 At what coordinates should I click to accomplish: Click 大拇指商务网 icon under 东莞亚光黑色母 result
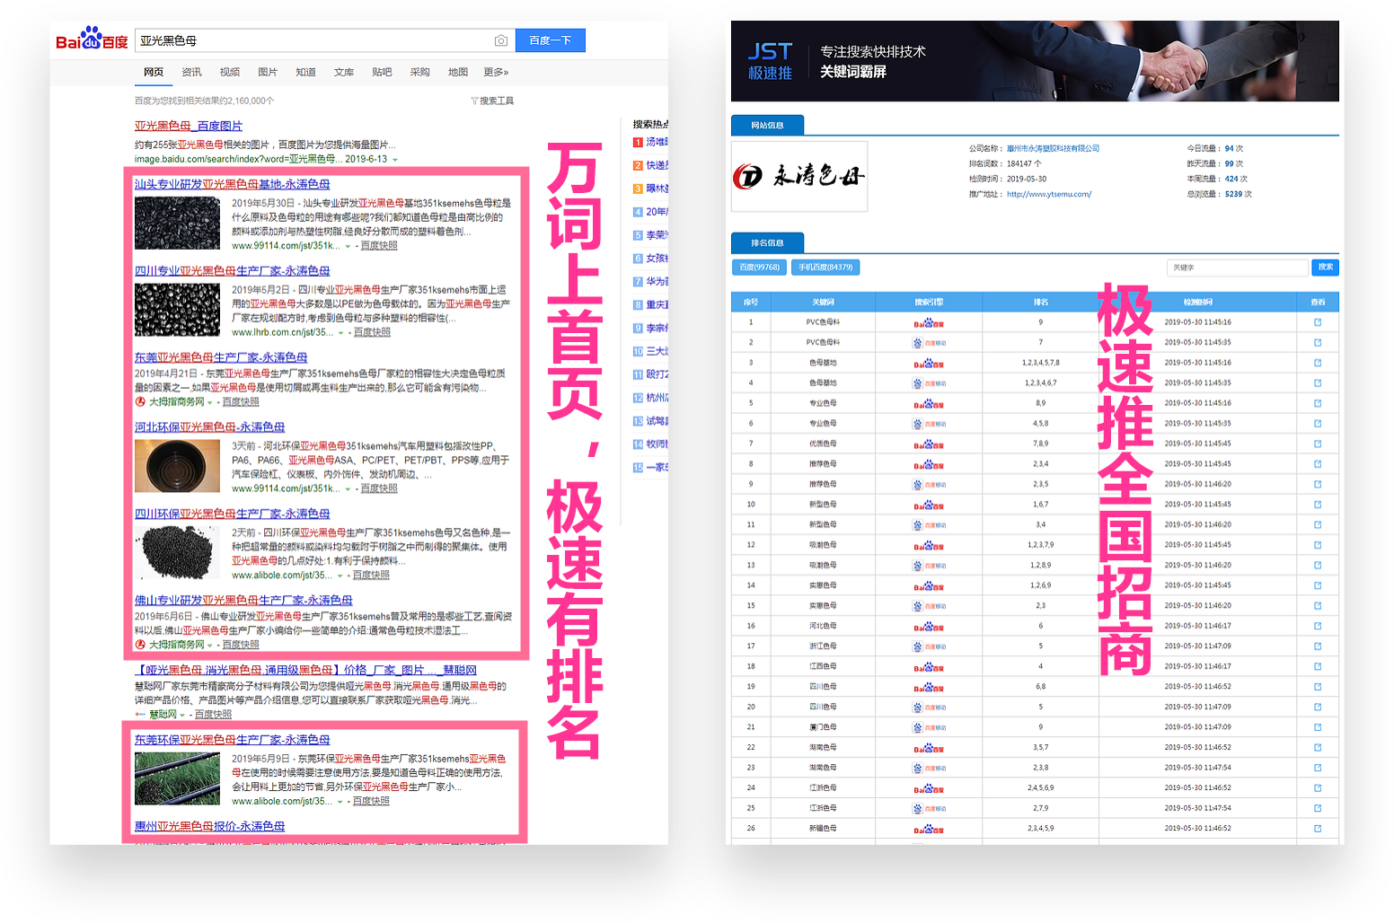[140, 402]
